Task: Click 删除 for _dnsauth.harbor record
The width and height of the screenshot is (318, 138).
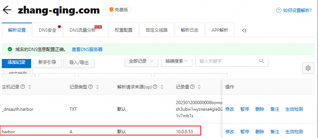Action: point(260,109)
